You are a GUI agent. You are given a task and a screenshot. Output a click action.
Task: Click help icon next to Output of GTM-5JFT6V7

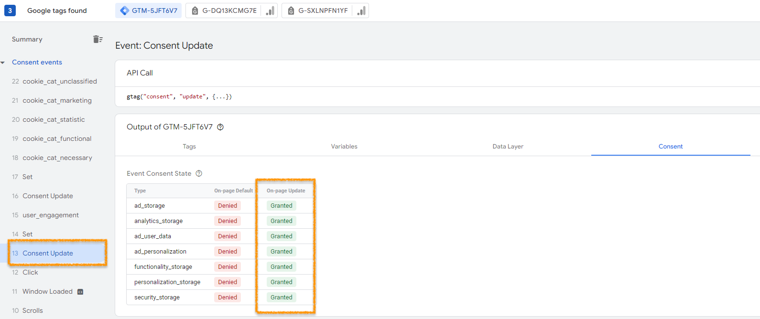point(220,127)
